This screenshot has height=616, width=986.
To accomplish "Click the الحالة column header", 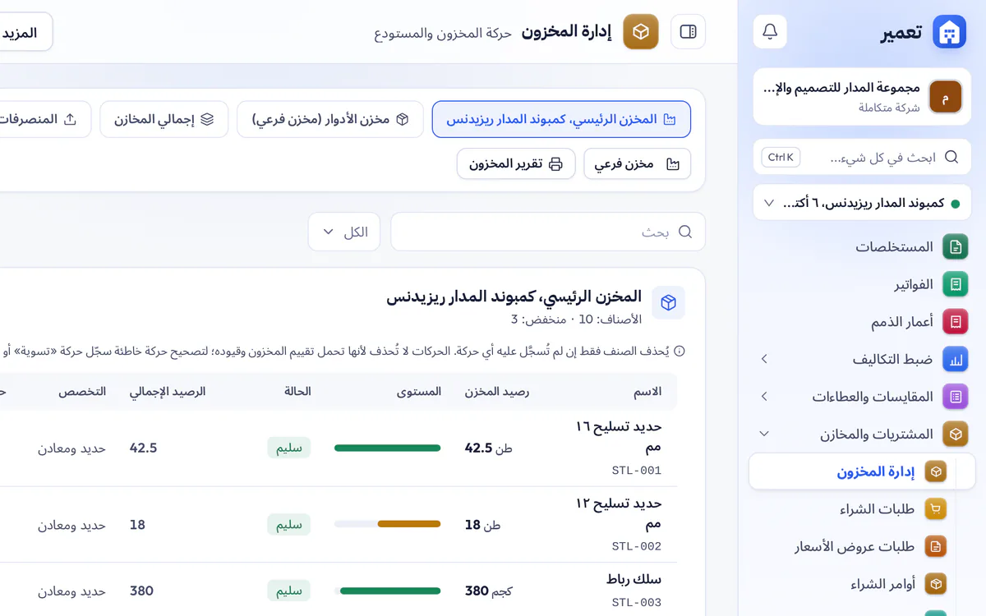I will (x=297, y=392).
